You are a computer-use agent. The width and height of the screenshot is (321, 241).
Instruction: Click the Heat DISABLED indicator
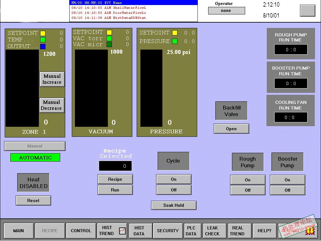pyautogui.click(x=33, y=183)
